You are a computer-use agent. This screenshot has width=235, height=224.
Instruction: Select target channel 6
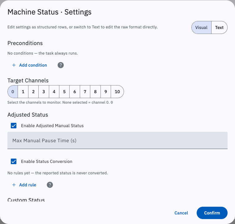75,92
